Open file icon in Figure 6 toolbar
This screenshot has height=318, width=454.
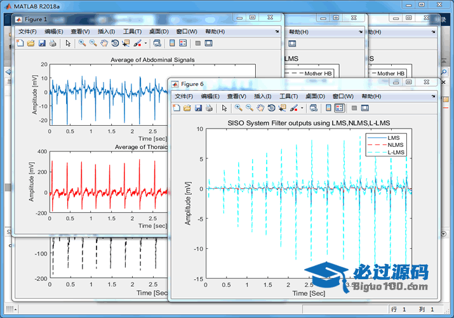187,108
